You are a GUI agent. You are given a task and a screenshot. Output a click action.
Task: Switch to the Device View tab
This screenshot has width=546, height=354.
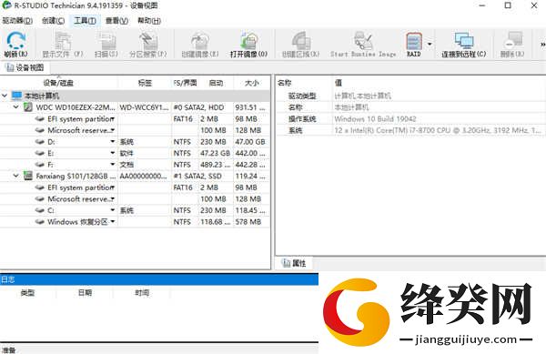(x=25, y=67)
